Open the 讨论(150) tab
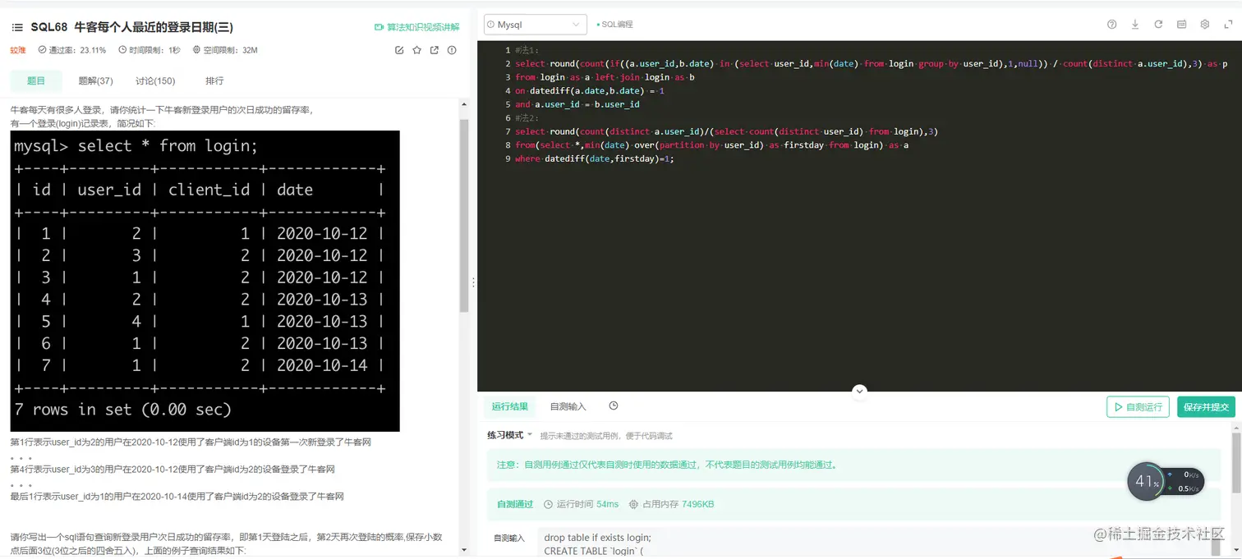 pyautogui.click(x=155, y=80)
